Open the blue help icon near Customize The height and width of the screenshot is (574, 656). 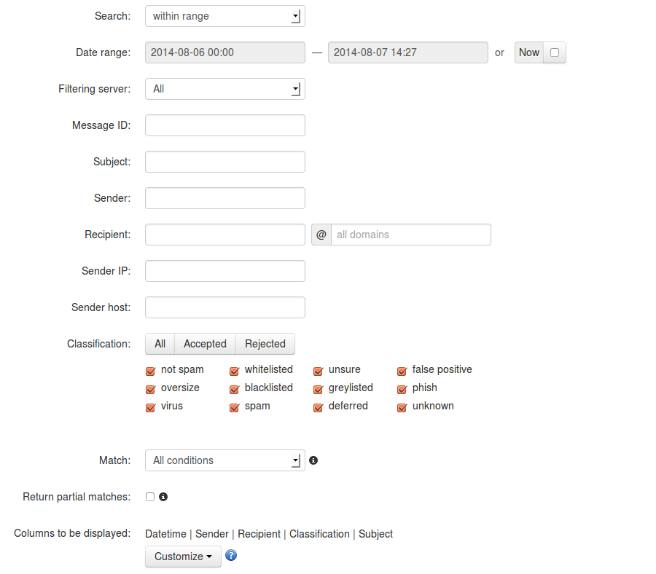point(231,556)
